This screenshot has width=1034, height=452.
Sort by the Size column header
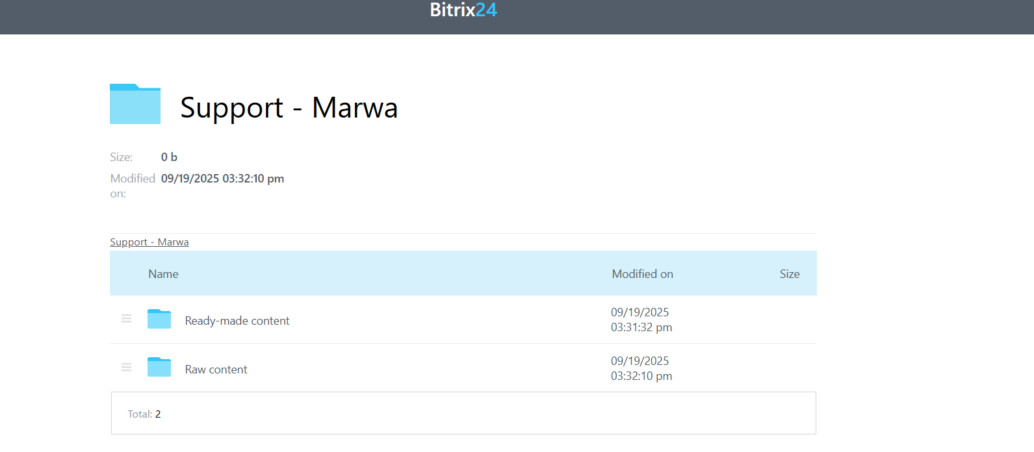pos(790,274)
